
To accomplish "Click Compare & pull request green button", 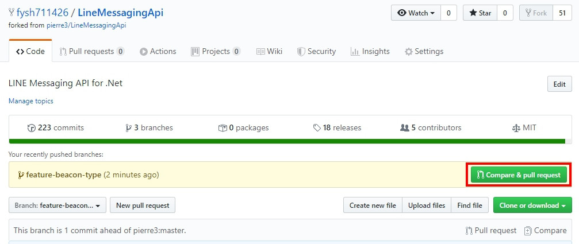I will [x=519, y=175].
